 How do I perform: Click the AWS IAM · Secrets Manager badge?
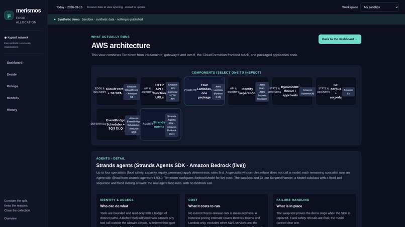(x=262, y=92)
